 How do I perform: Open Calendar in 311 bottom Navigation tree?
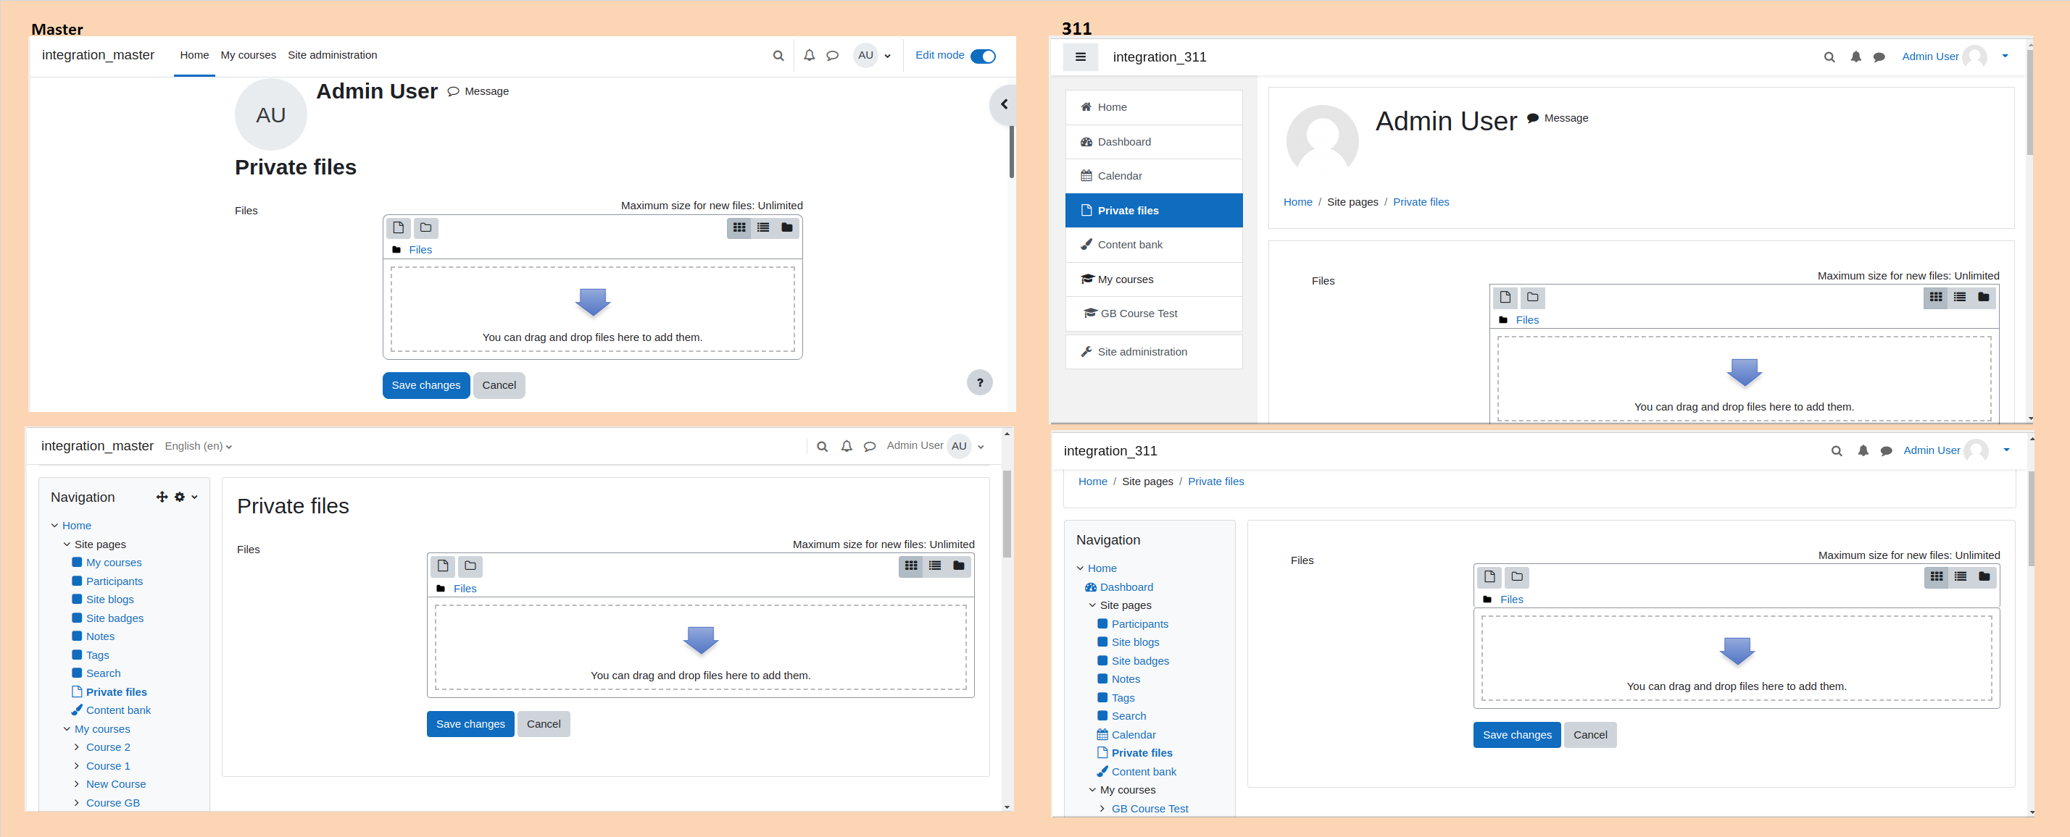tap(1133, 735)
